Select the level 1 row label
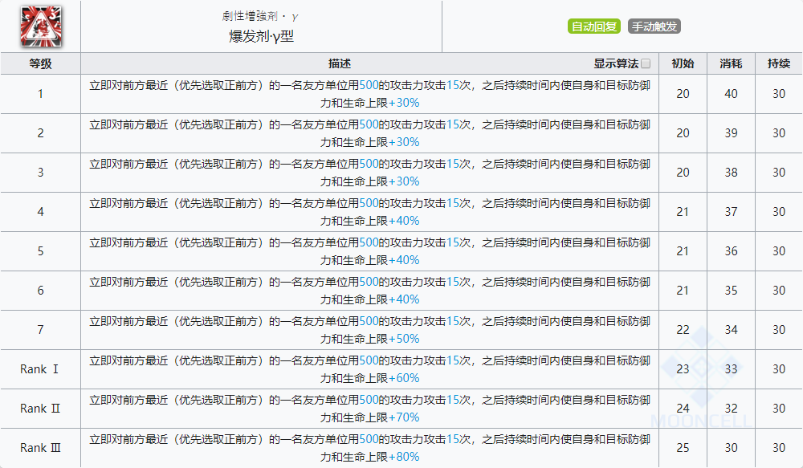Screen dimensions: 803x468 tap(40, 94)
